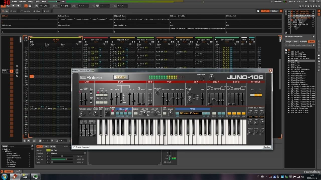Open Instrument Properties dropdown arrow
The height and width of the screenshot is (180, 321).
[x=313, y=36]
